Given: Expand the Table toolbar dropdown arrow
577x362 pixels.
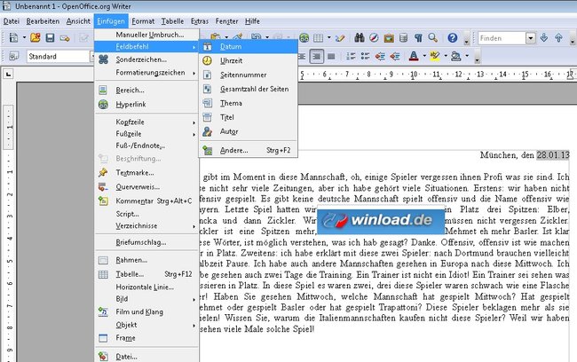Looking at the screenshot, I should coord(328,37).
